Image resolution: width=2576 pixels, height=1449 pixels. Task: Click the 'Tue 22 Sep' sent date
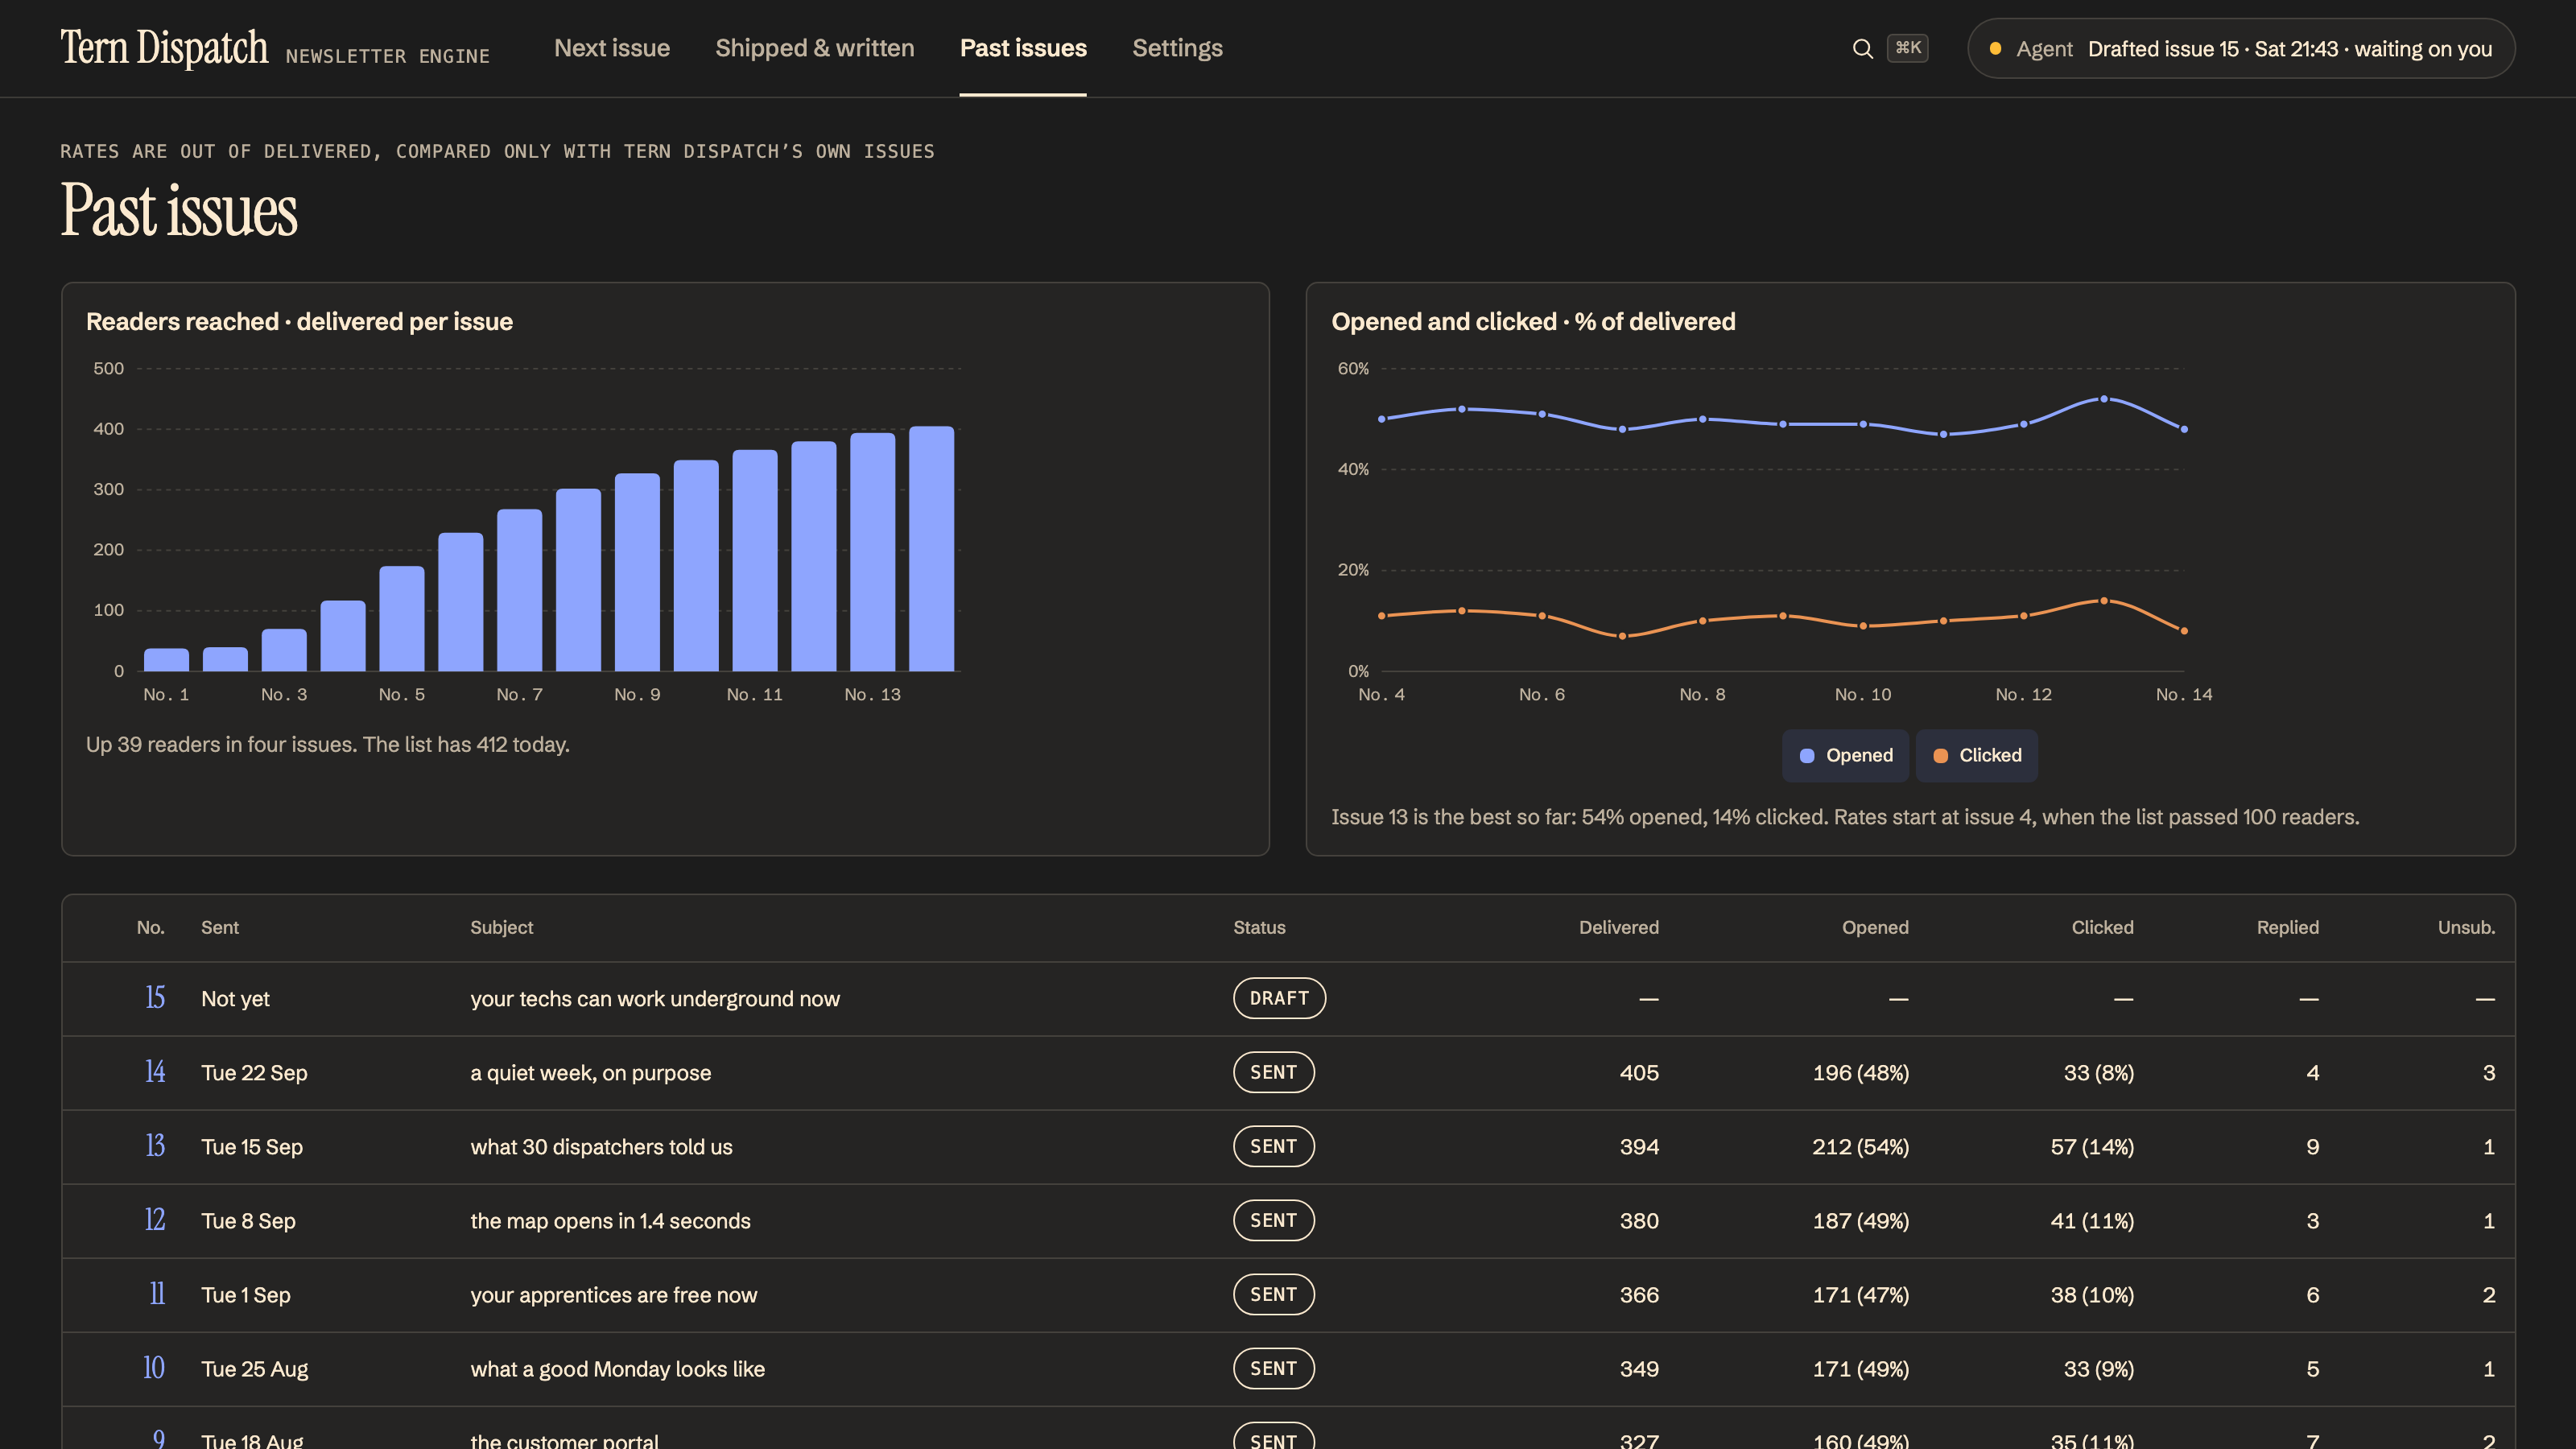point(254,1073)
